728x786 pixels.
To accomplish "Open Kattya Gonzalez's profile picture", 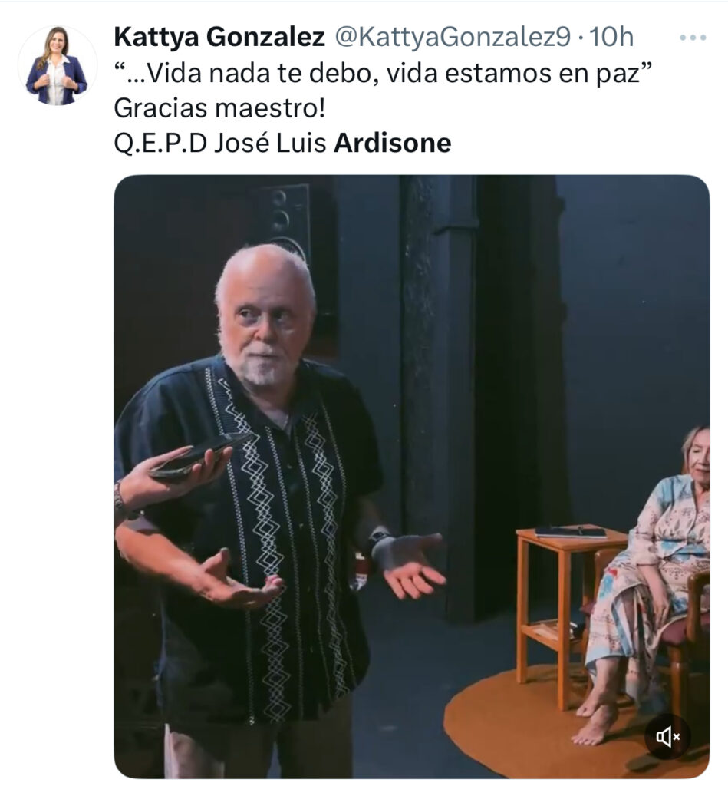I will click(x=57, y=66).
